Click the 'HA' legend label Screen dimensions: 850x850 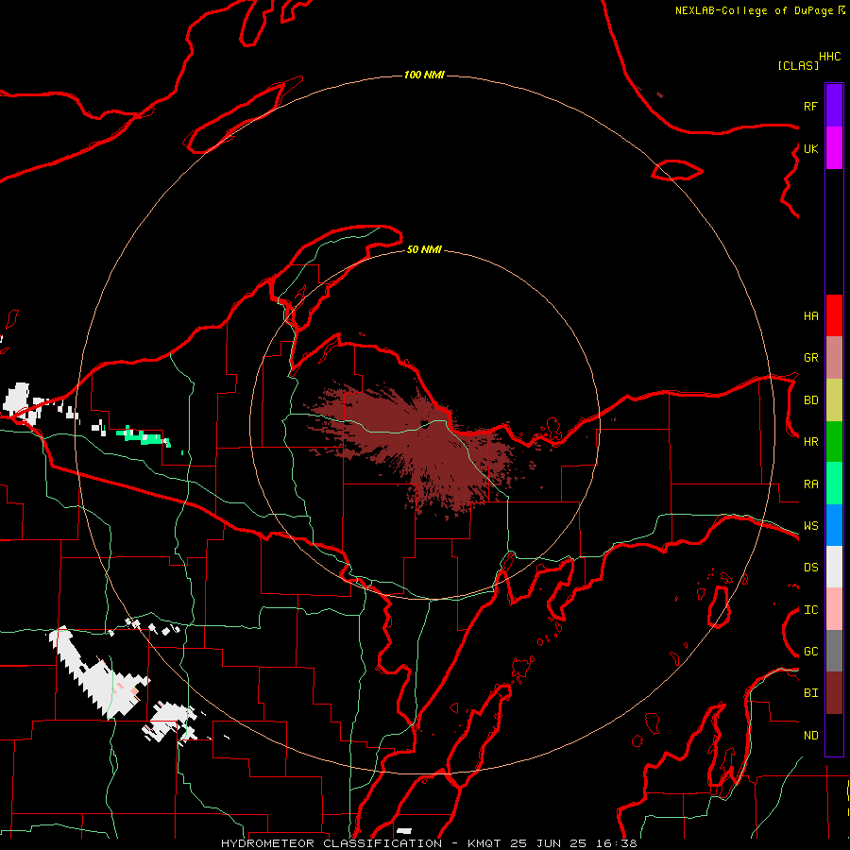pos(810,316)
